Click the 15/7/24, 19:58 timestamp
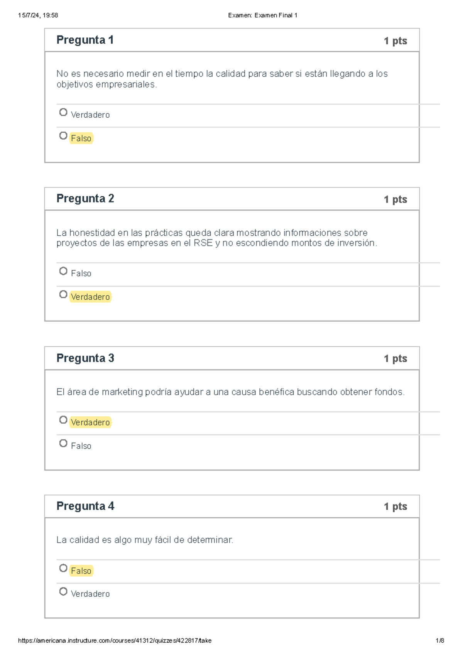The image size is (463, 655). tap(38, 15)
